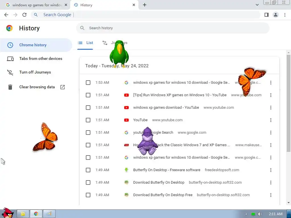
Task: Open the tab search chevron
Action: [257, 5]
